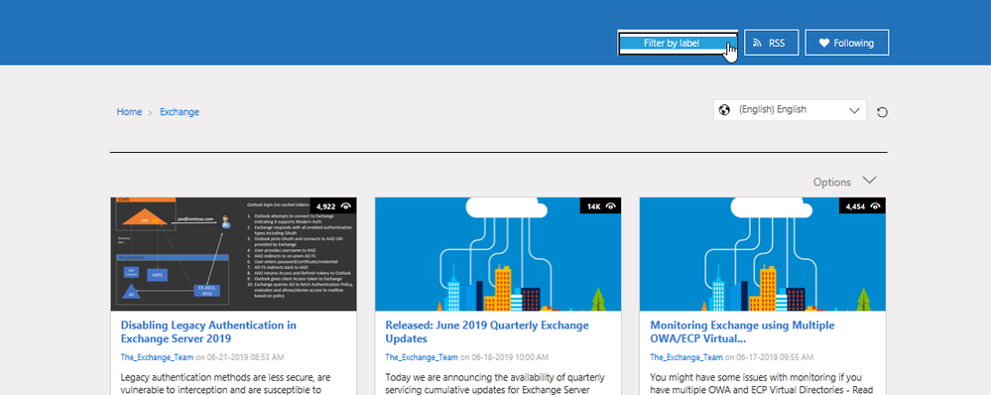
Task: Click the '06-17-2019 09:55 AM' post date
Action: click(x=775, y=357)
